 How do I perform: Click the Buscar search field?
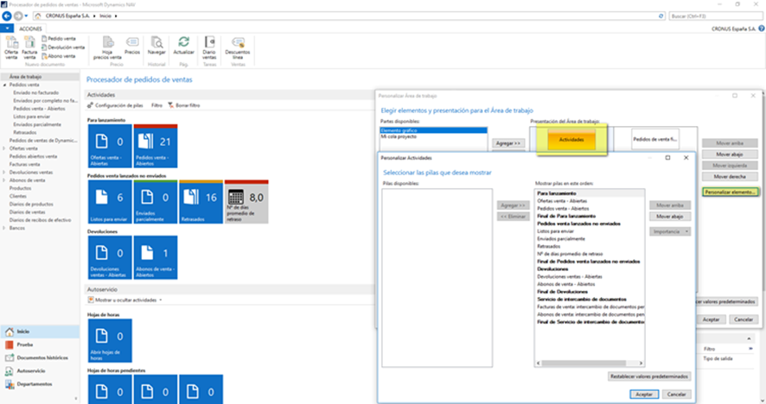[x=716, y=16]
